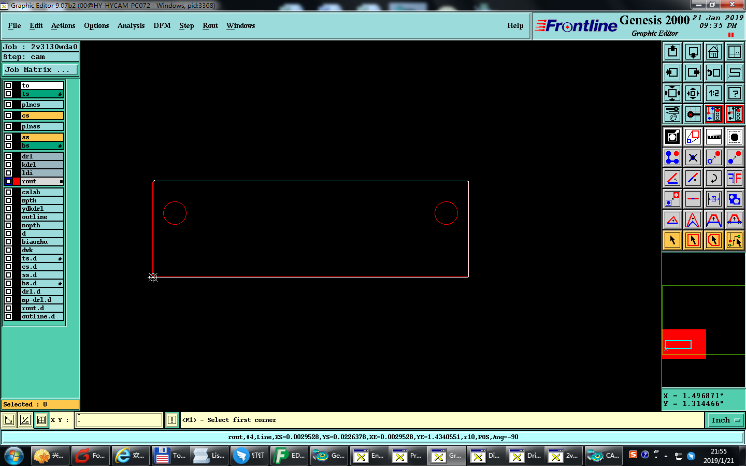Open the Edit menu
The height and width of the screenshot is (466, 746).
point(36,25)
